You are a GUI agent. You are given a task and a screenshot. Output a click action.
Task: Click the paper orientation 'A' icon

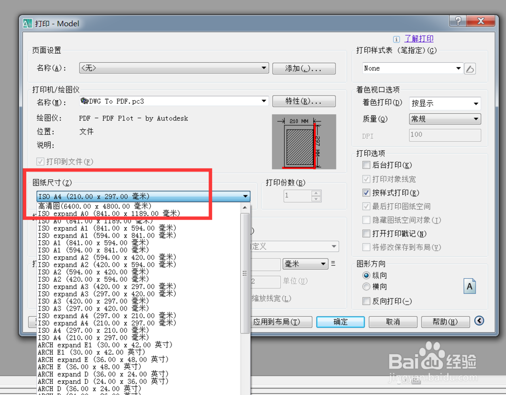pyautogui.click(x=470, y=286)
